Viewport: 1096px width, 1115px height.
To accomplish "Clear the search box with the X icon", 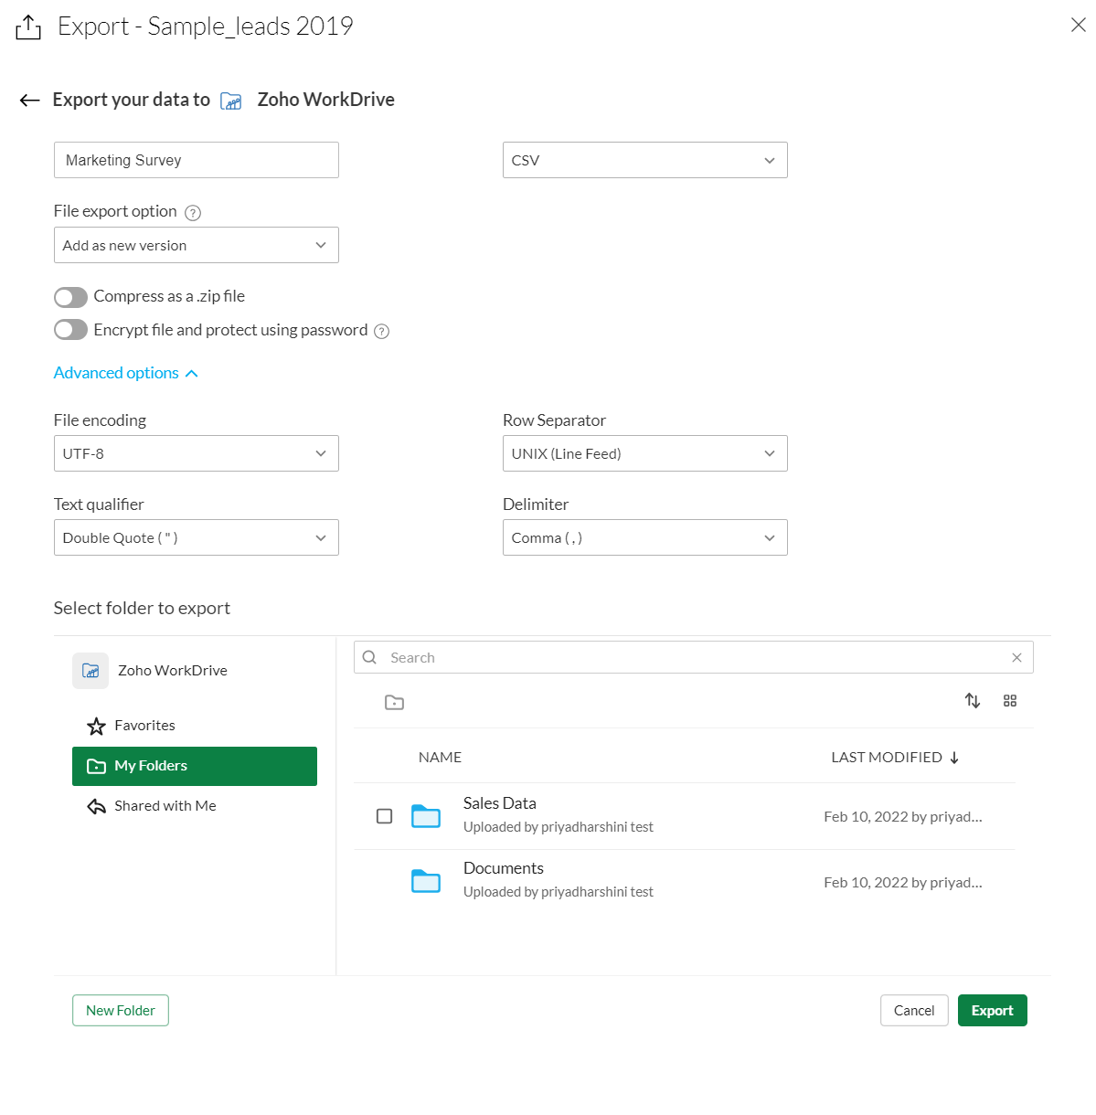I will coord(1016,658).
